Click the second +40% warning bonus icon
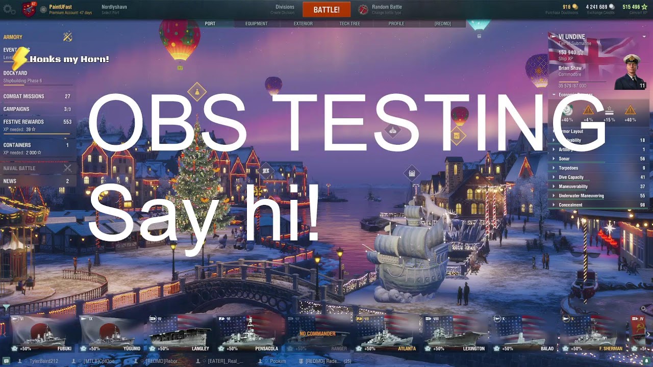The height and width of the screenshot is (367, 653). pos(630,111)
